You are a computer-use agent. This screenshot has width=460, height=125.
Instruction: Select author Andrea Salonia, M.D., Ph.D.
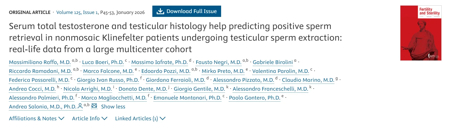click(42, 107)
